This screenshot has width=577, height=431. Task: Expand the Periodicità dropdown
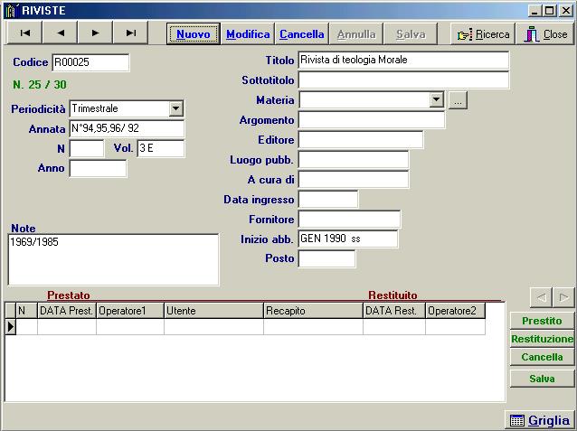175,108
